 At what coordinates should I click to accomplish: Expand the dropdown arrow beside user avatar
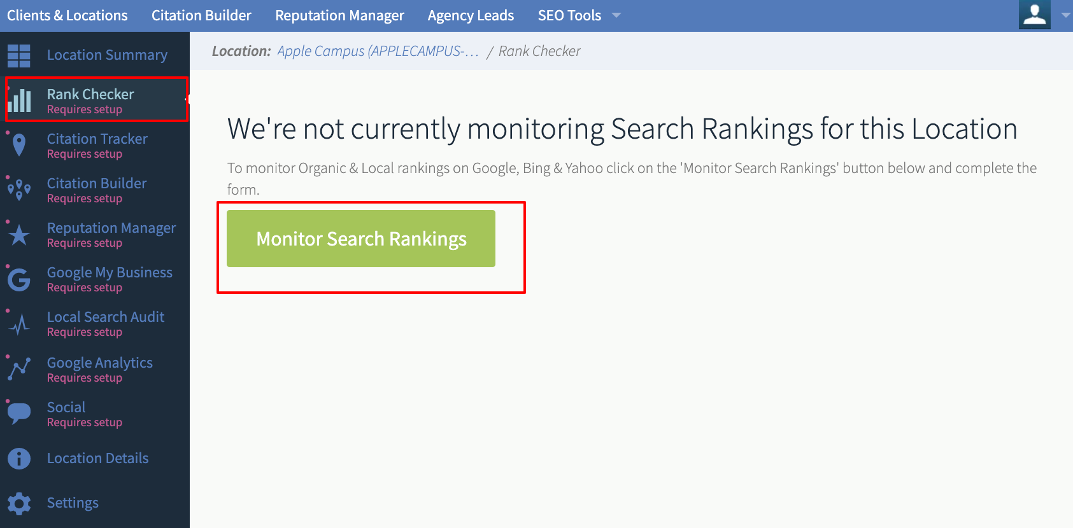click(x=1065, y=15)
